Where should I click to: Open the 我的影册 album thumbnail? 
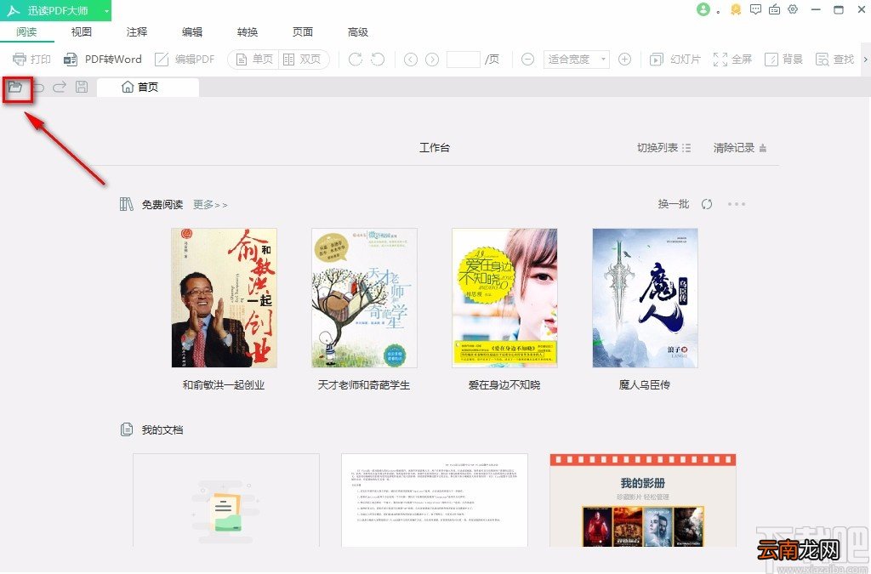[643, 500]
